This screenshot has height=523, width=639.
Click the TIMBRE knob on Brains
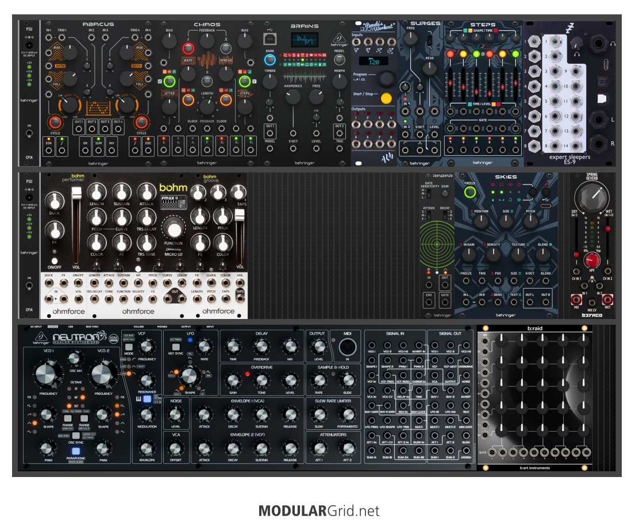[x=270, y=82]
